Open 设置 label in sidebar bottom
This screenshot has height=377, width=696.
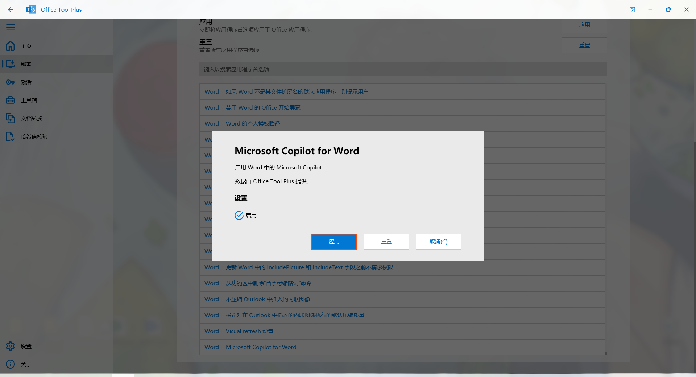[x=26, y=347]
